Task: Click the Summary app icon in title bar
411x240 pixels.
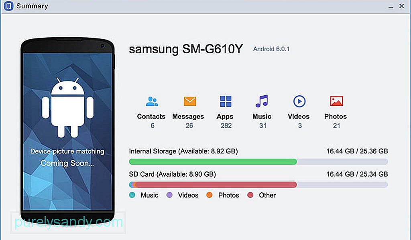Action: click(8, 6)
